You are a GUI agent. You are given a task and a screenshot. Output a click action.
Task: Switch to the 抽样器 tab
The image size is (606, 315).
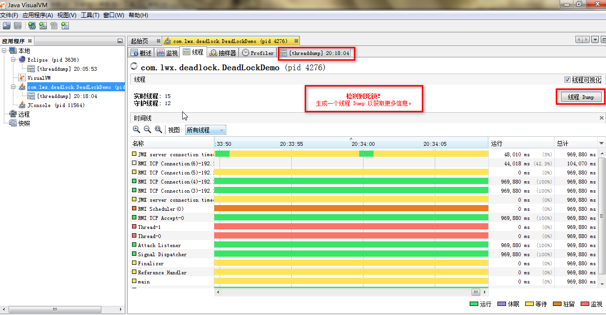[x=222, y=53]
